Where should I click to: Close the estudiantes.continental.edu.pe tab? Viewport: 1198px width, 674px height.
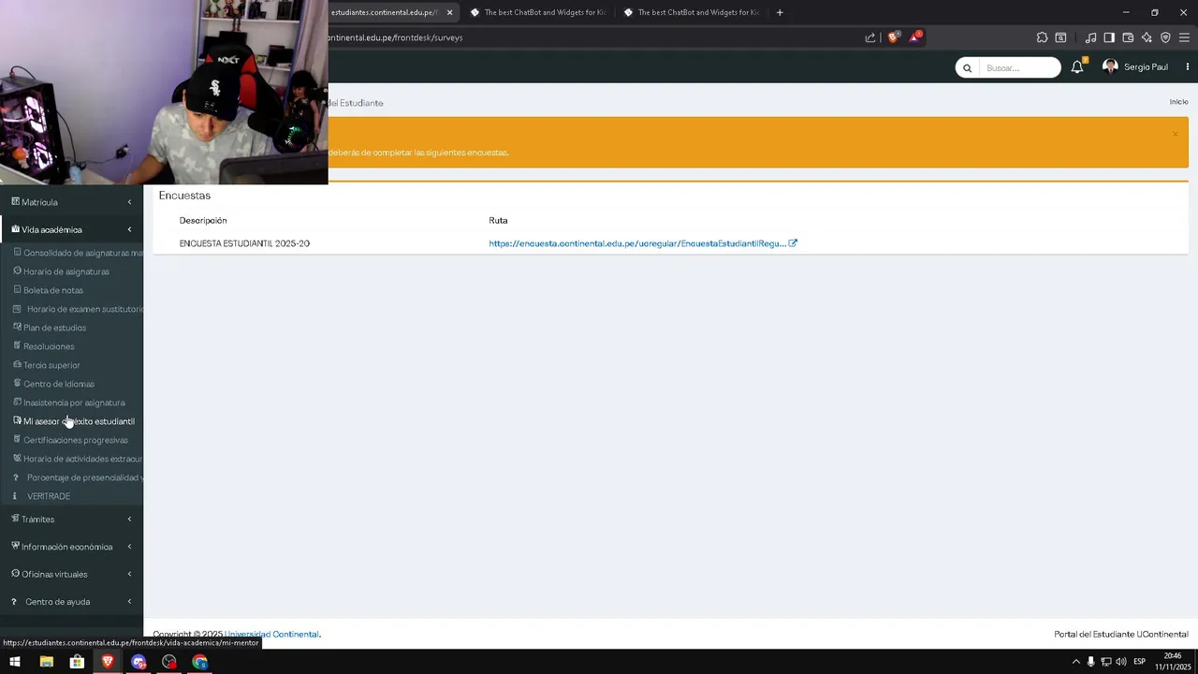coord(449,12)
